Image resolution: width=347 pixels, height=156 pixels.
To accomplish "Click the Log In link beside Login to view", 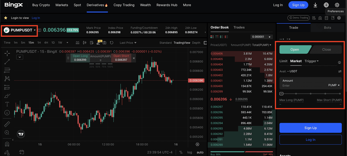I will tap(36, 18).
